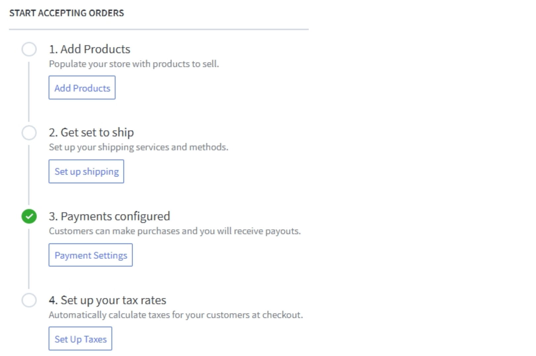Select the '1. Add Products' heading
This screenshot has height=356, width=536.
(89, 49)
